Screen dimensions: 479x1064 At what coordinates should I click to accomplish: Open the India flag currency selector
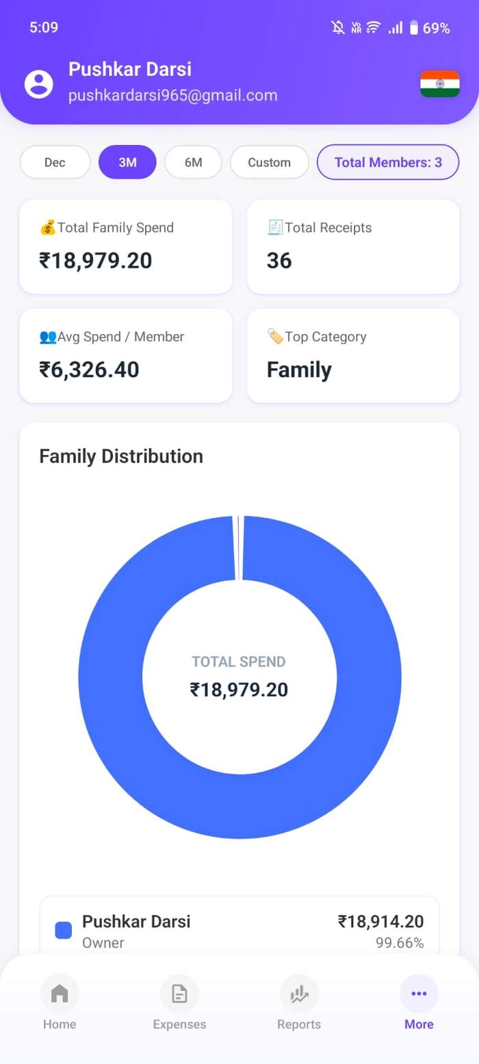click(x=440, y=83)
